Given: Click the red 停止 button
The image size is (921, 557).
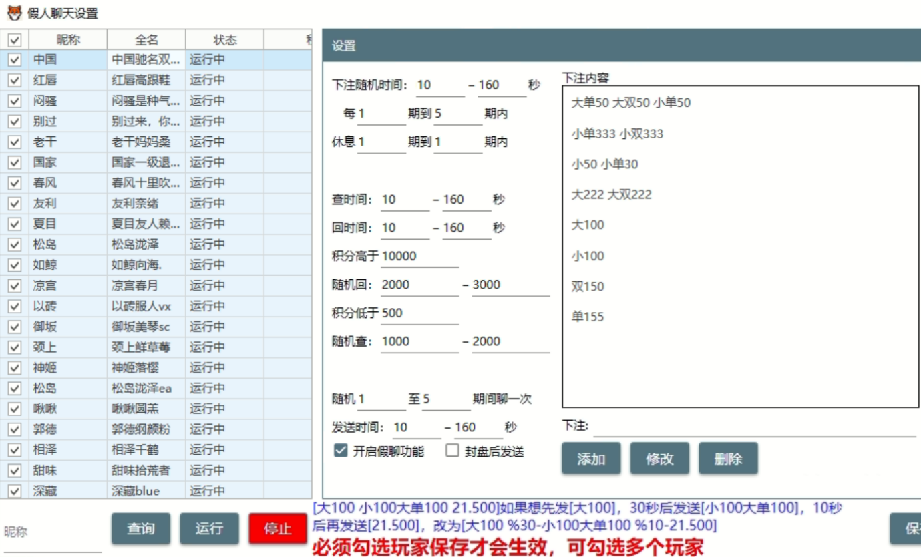Looking at the screenshot, I should tap(277, 528).
